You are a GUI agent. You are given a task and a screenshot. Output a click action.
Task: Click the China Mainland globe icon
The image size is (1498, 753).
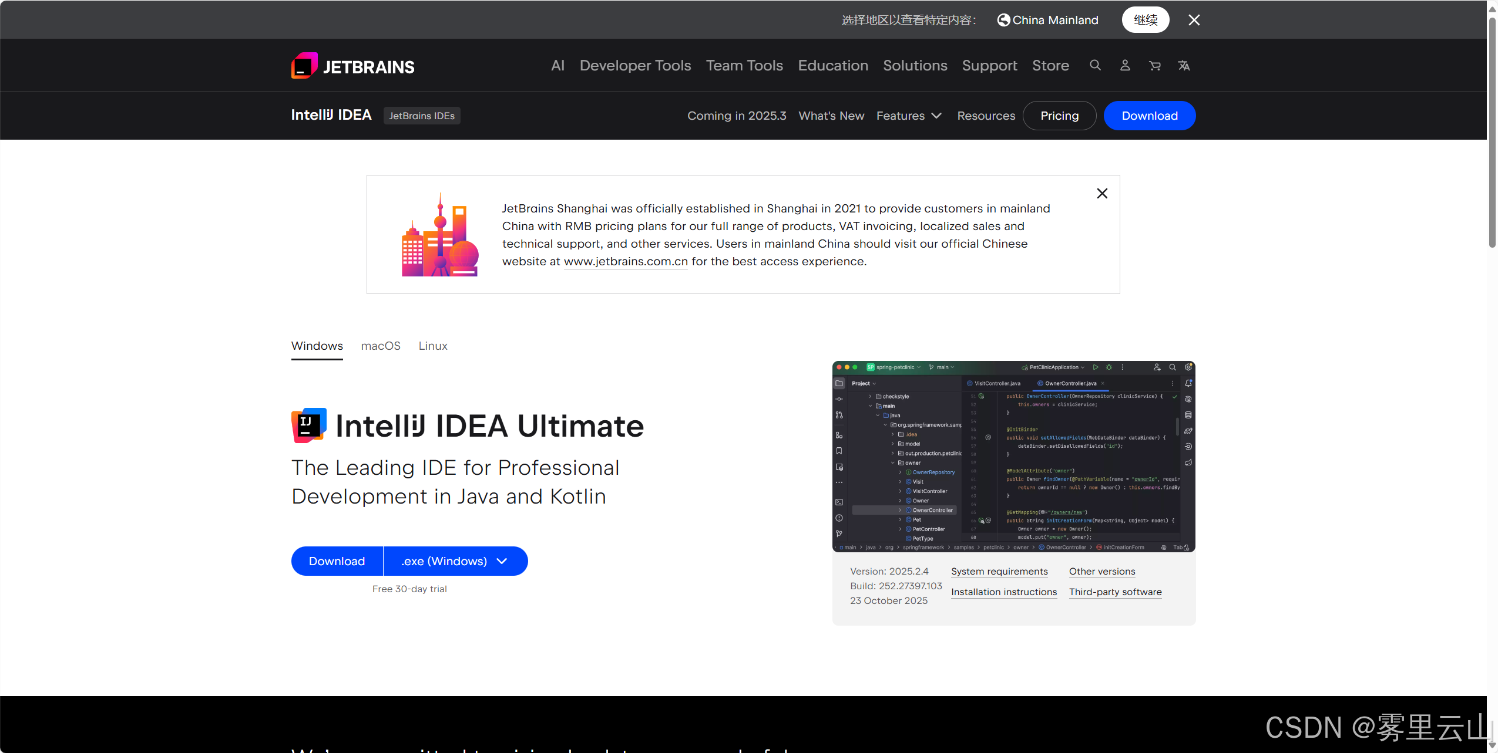point(1003,20)
